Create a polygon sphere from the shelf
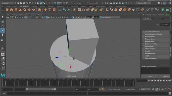 [7, 10]
